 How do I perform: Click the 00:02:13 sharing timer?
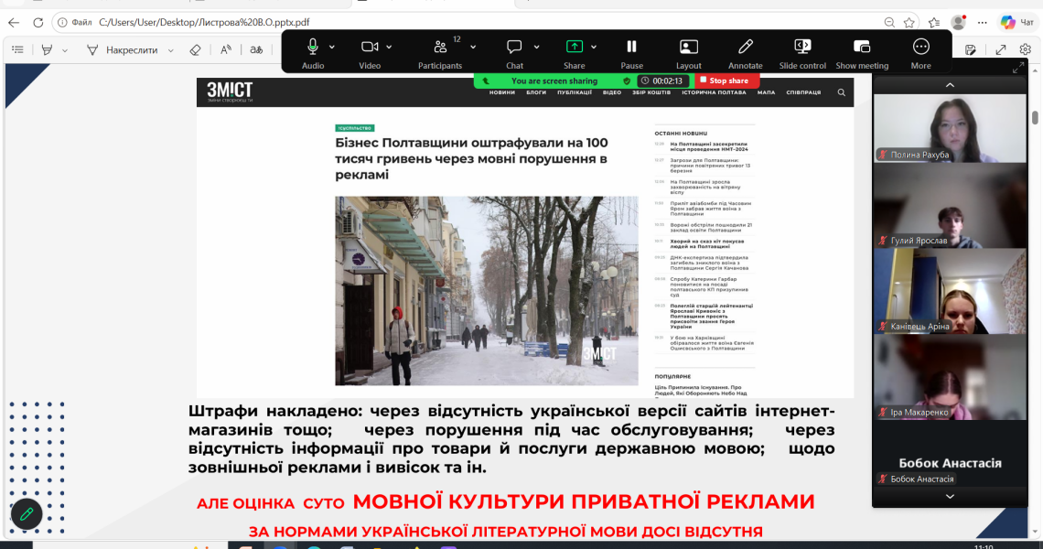(661, 81)
